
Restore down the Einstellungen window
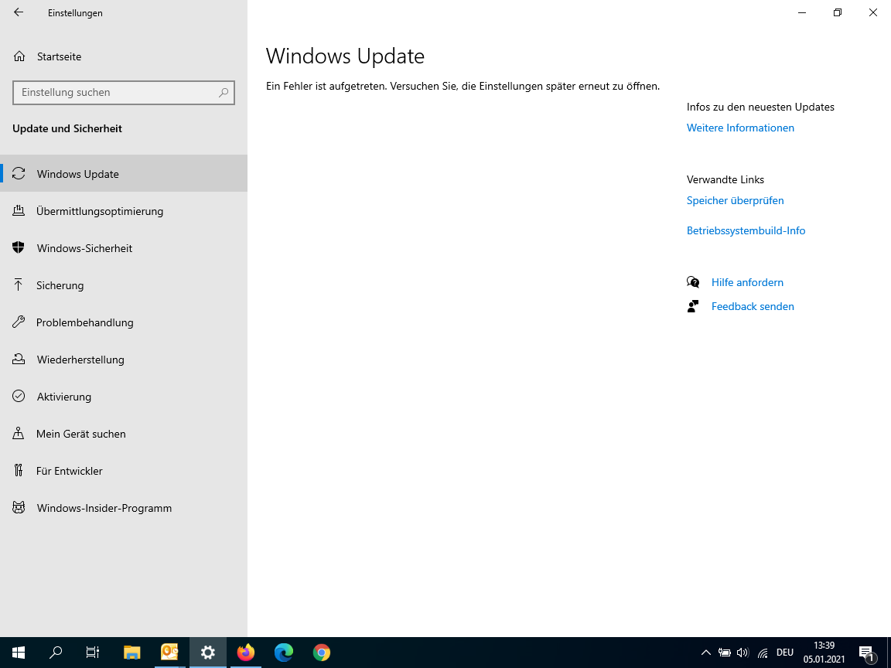point(838,12)
